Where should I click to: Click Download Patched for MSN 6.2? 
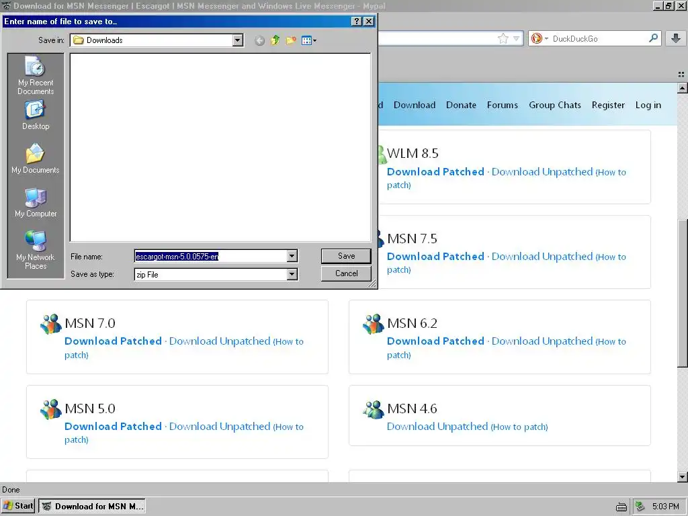[435, 341]
